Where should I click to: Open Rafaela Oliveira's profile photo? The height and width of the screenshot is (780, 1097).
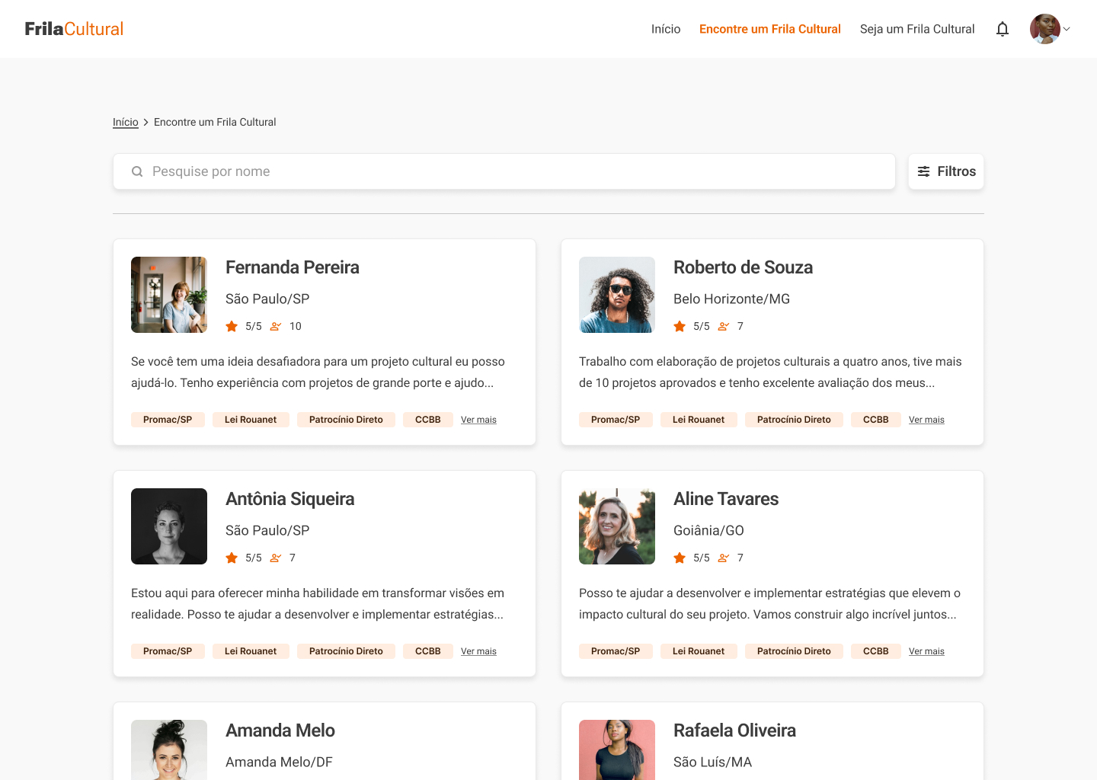coord(617,750)
